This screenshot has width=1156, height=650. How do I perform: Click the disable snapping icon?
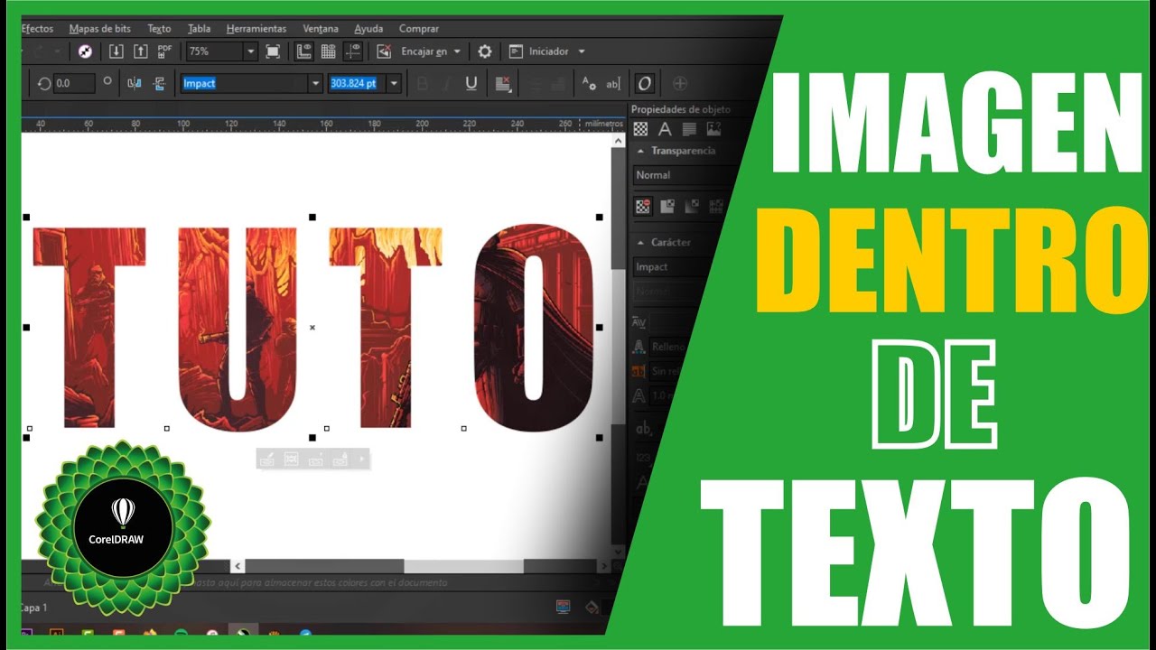tap(384, 51)
